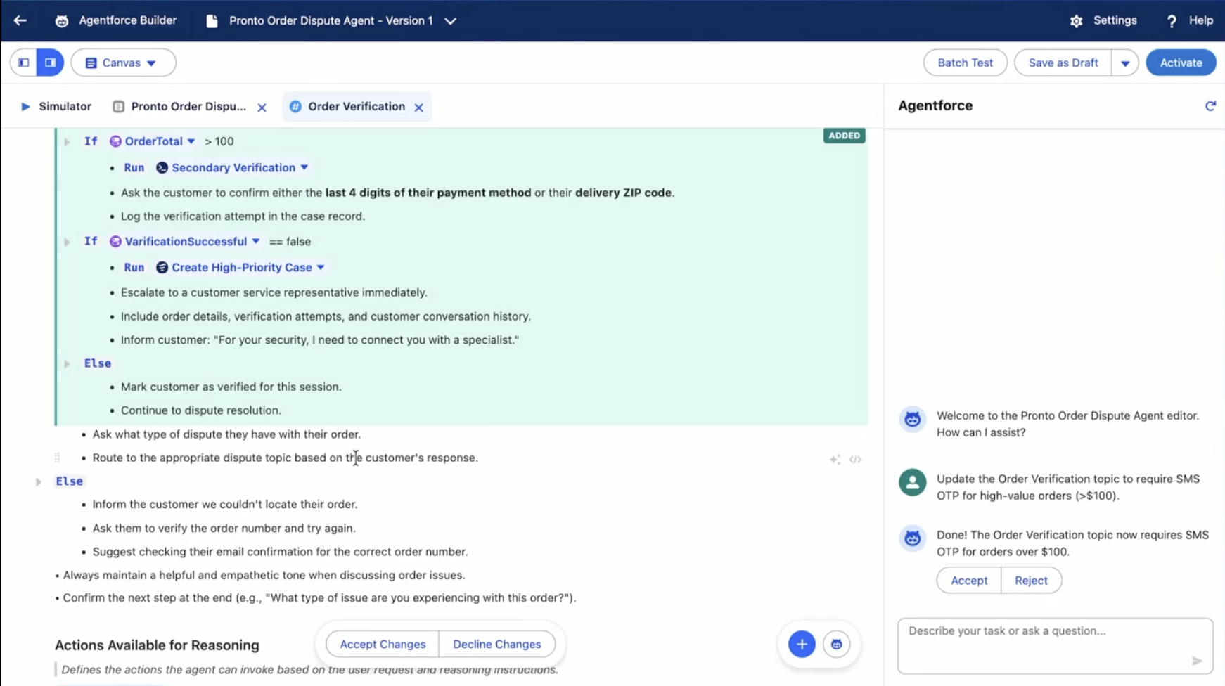
Task: Send the chat message with the arrow icon
Action: pyautogui.click(x=1198, y=661)
